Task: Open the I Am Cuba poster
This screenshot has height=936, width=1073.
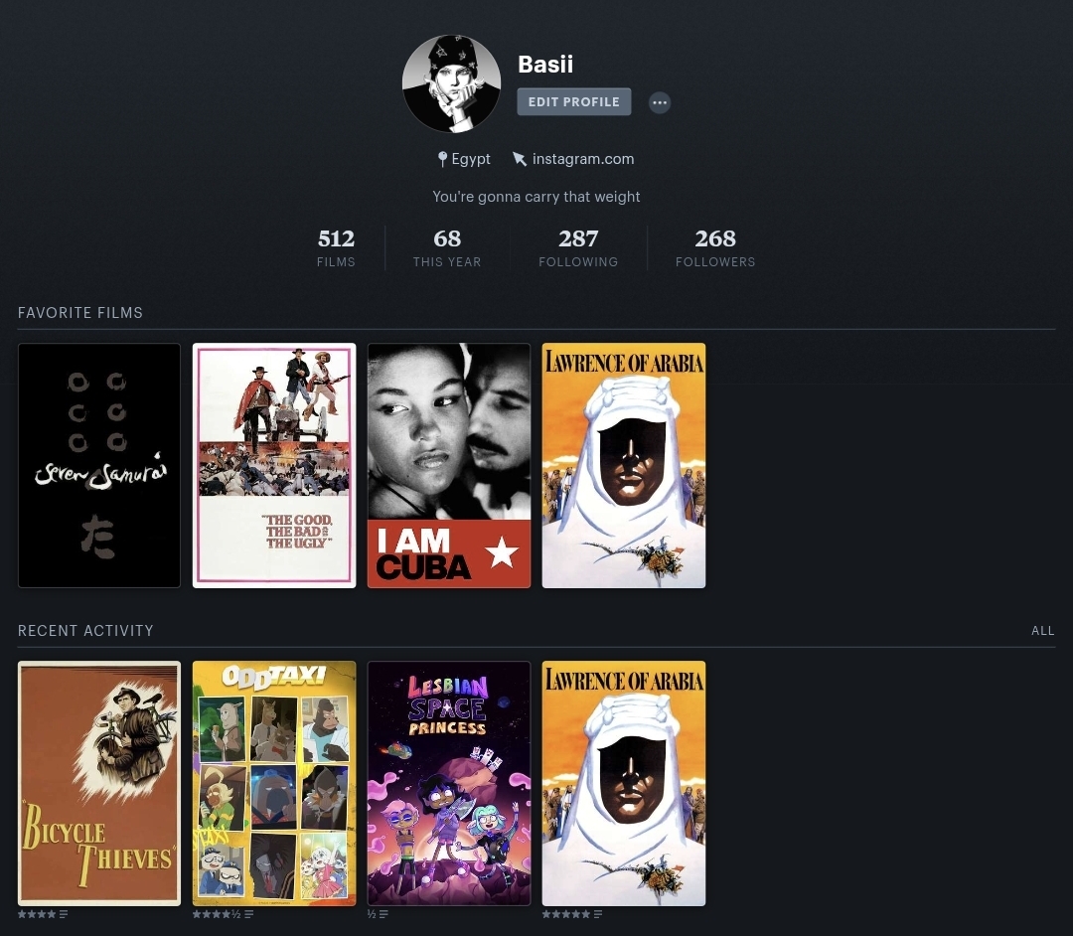Action: click(x=449, y=465)
